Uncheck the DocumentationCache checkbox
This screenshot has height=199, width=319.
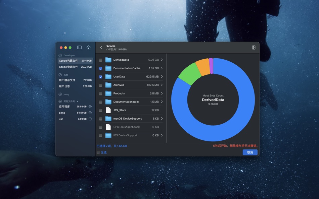tap(100, 68)
